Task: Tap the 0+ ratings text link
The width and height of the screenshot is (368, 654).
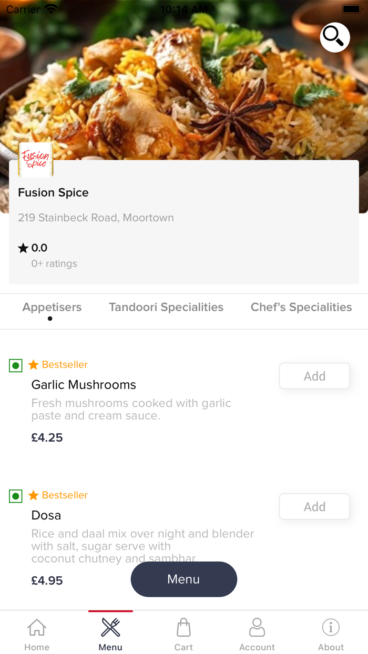Action: pos(54,263)
